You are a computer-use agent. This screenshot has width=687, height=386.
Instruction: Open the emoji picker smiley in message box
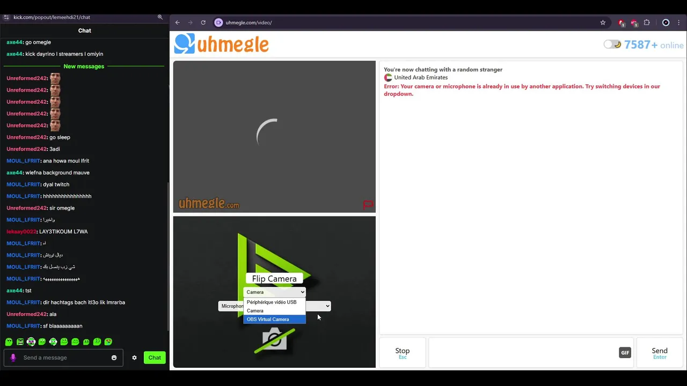tap(114, 358)
